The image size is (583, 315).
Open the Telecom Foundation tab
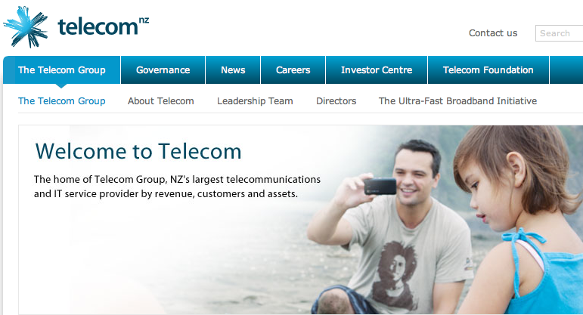tap(488, 69)
